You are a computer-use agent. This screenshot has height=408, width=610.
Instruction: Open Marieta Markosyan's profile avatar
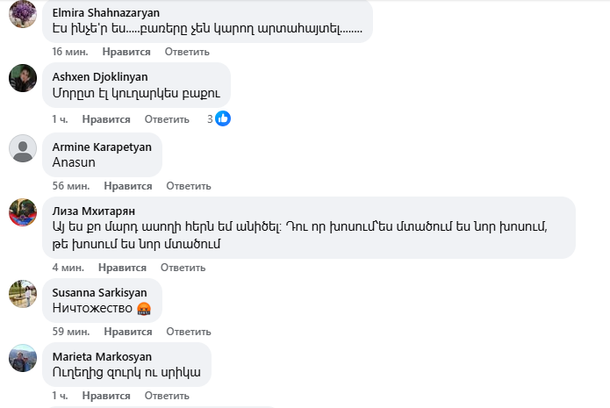coord(23,357)
